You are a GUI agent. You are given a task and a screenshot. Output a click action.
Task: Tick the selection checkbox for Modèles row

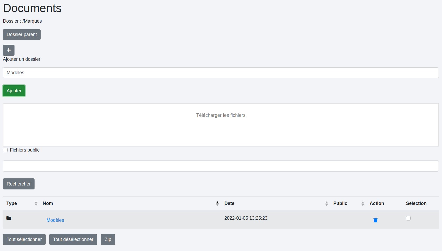(408, 218)
